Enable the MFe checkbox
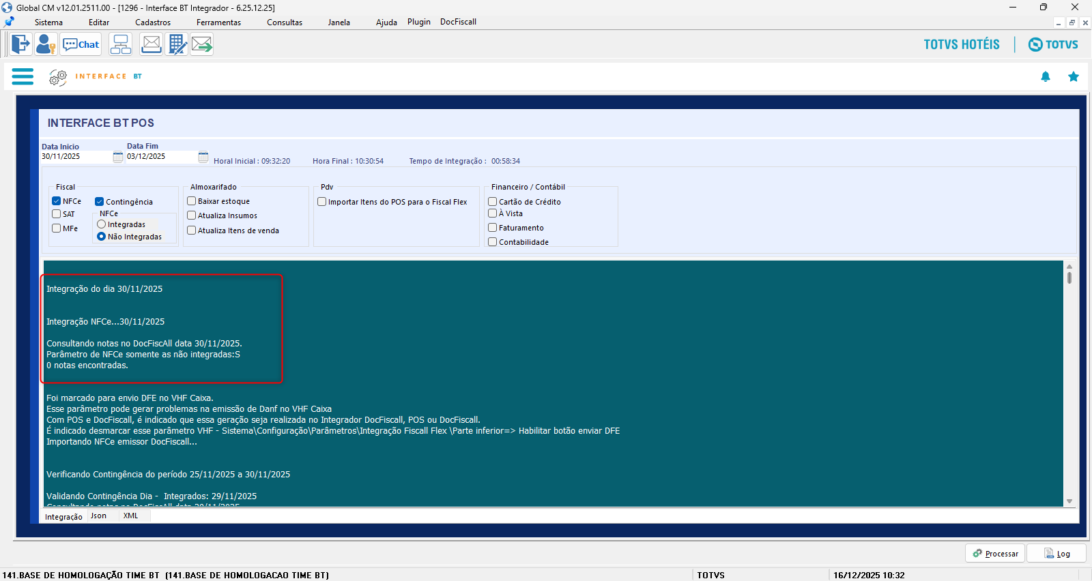Viewport: 1092px width, 581px height. pyautogui.click(x=57, y=228)
